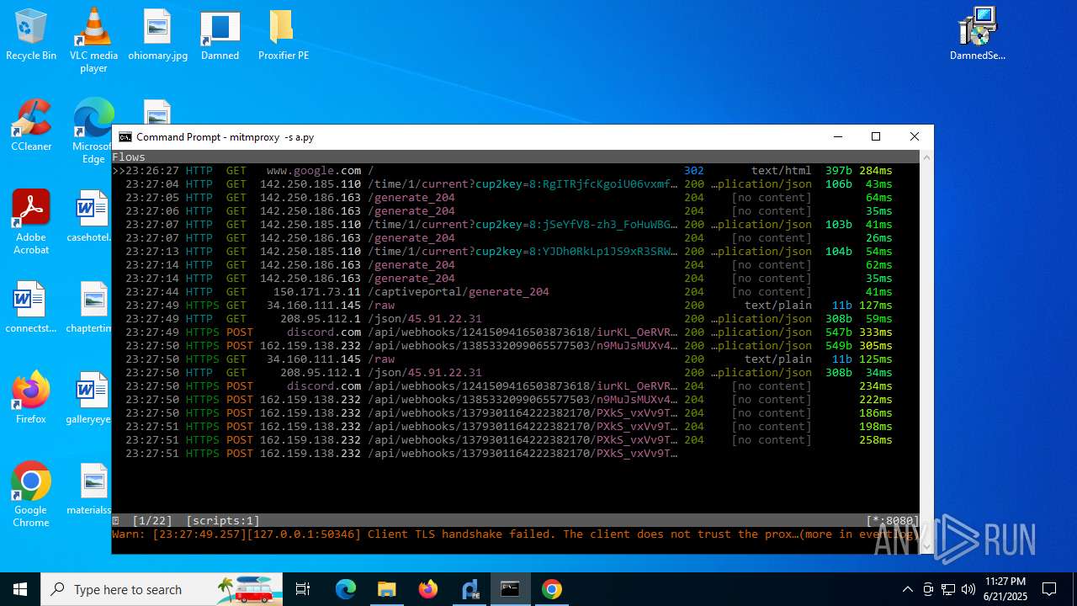Select the 208.95.112.1 /json flow at 23:27:49
The width and height of the screenshot is (1077, 606).
515,319
